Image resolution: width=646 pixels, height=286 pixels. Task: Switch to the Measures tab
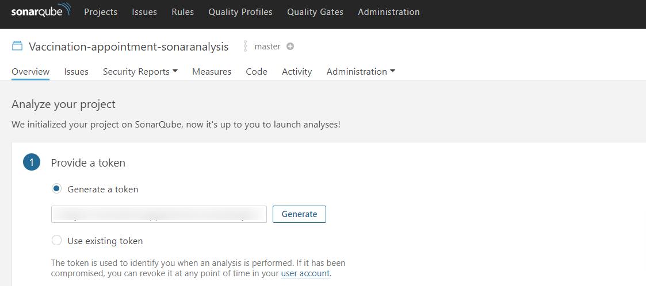point(212,72)
